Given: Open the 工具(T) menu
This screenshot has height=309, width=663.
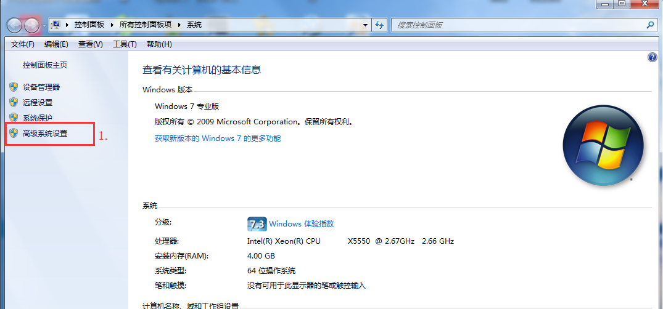Looking at the screenshot, I should point(125,44).
